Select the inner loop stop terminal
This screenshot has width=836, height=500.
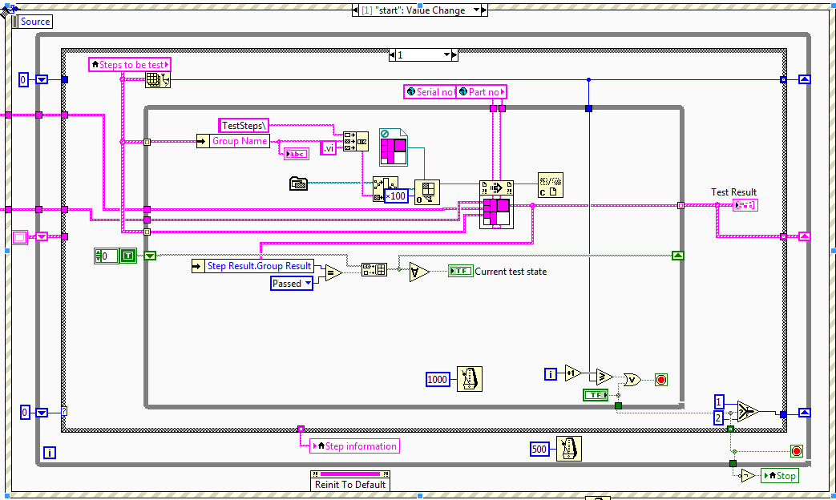point(661,380)
